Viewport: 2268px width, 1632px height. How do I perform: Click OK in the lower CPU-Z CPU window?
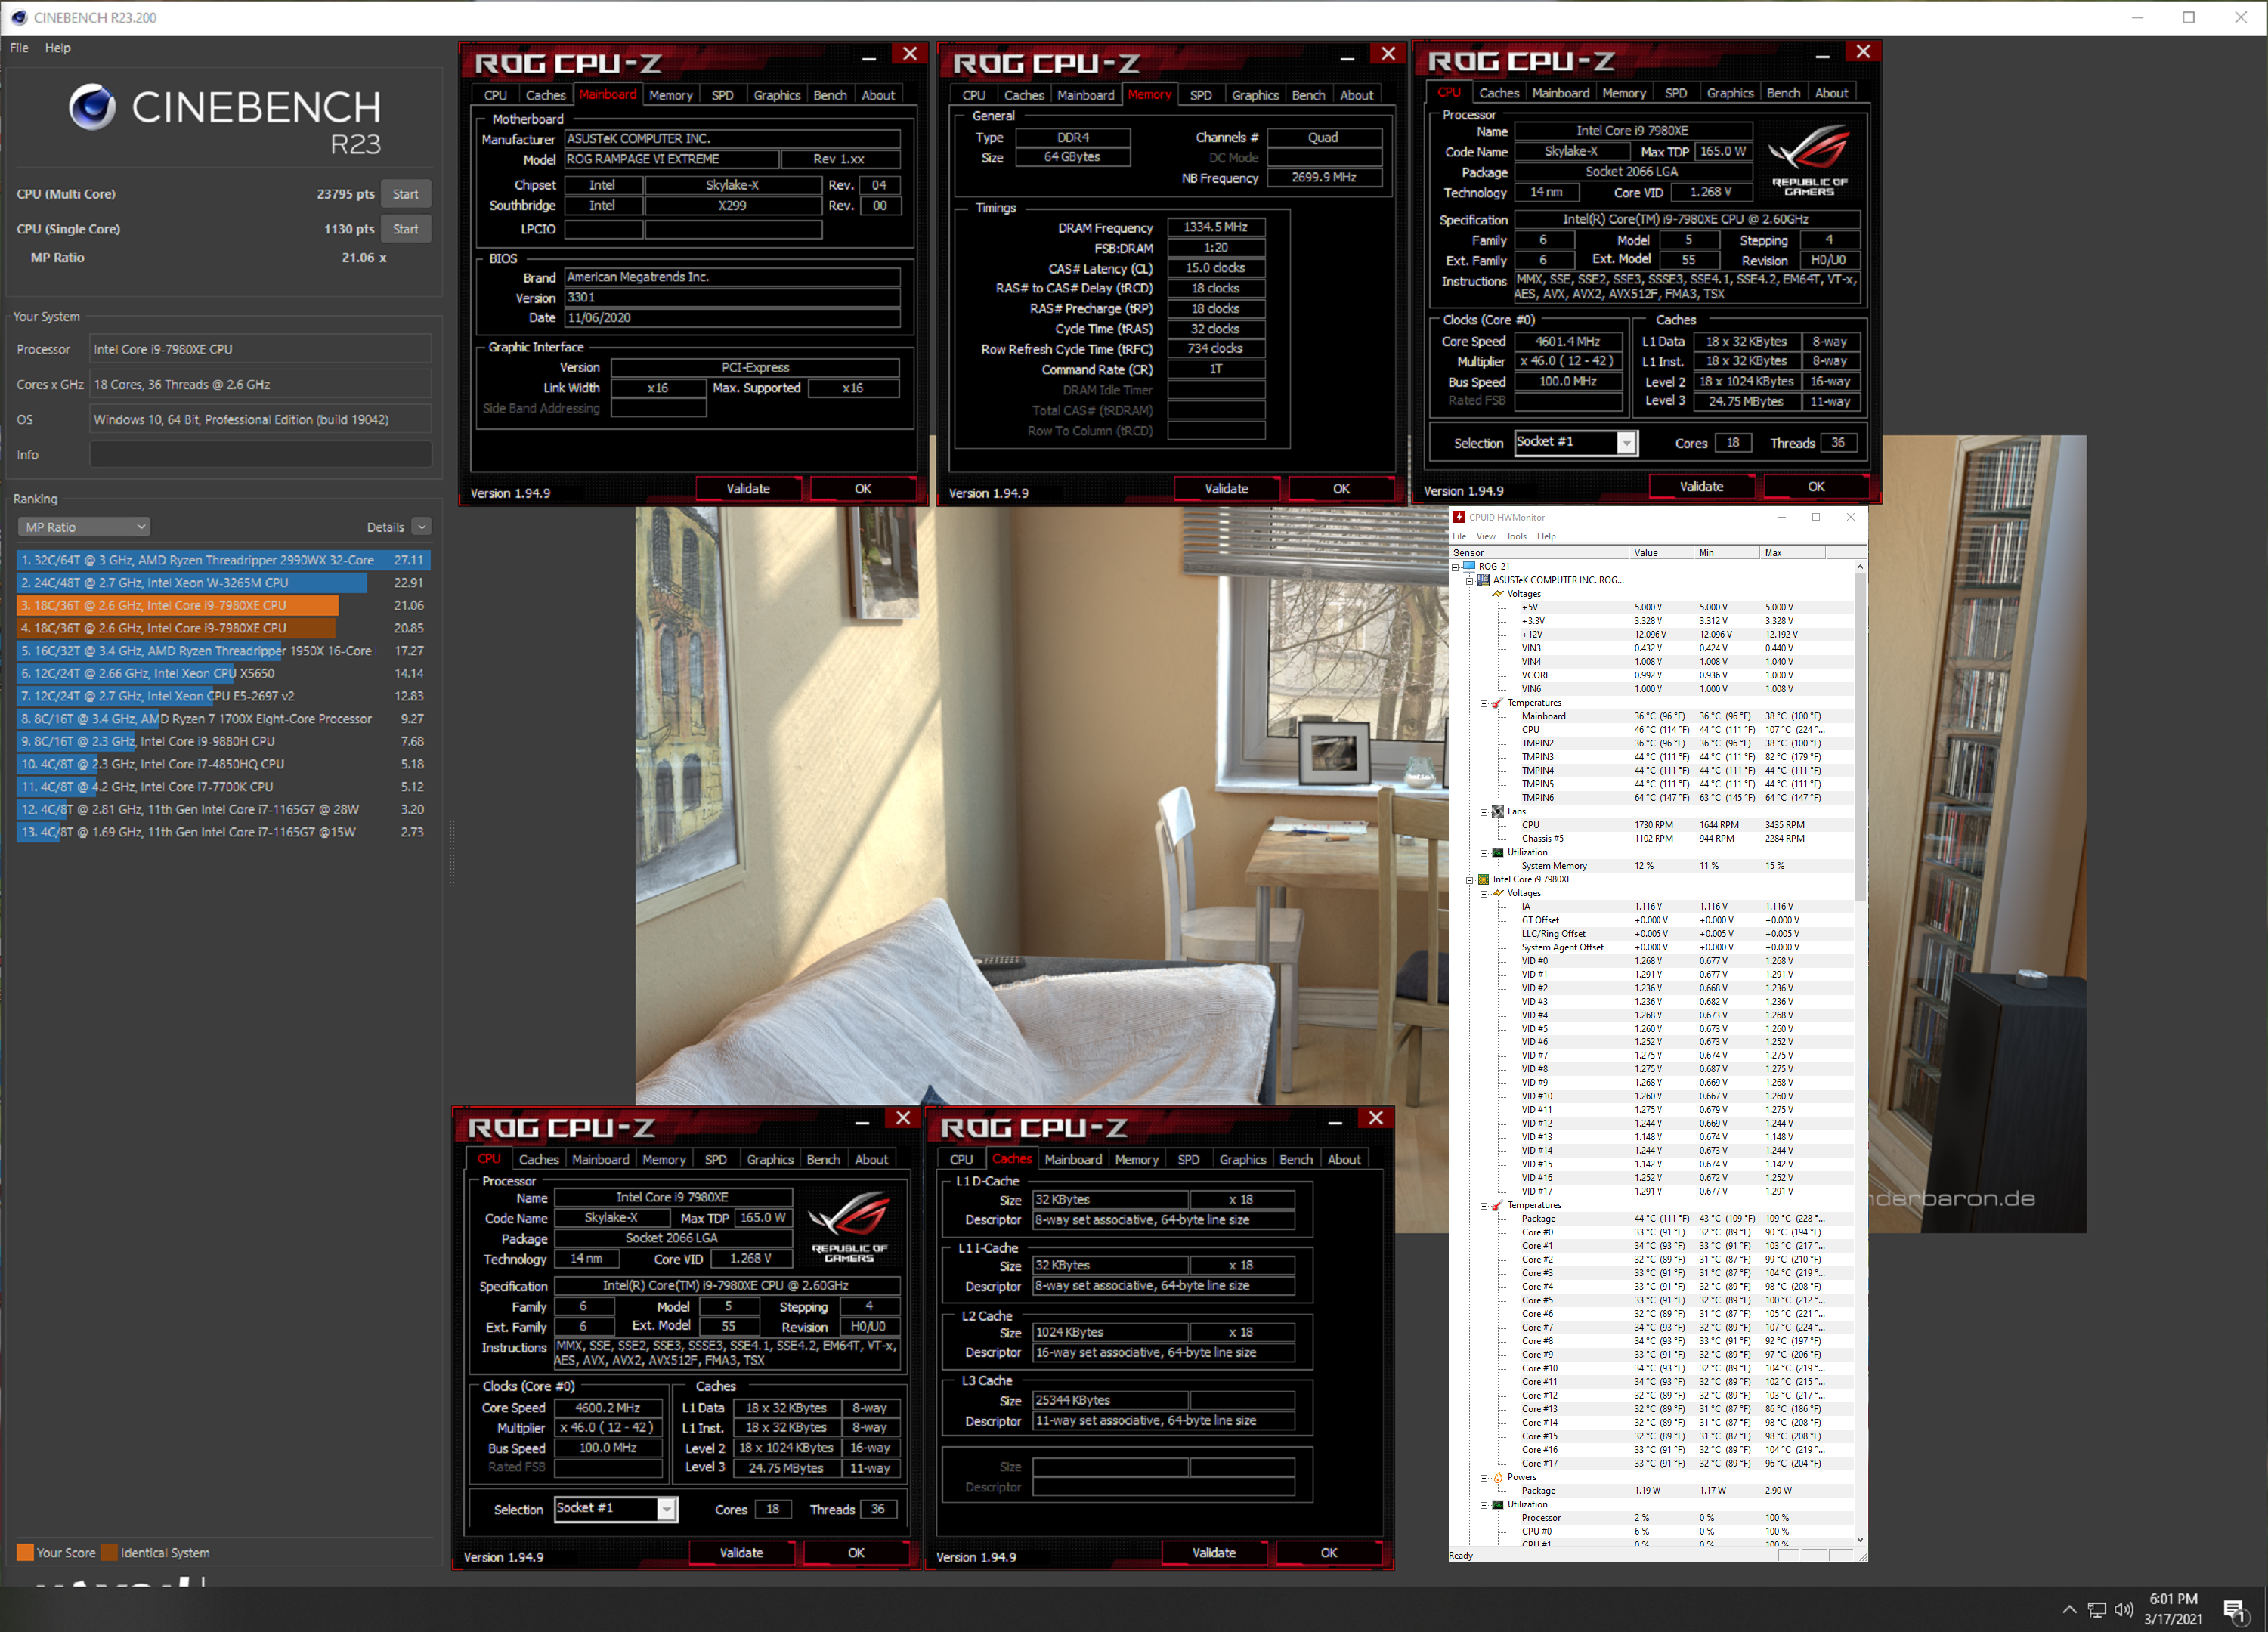point(855,1553)
